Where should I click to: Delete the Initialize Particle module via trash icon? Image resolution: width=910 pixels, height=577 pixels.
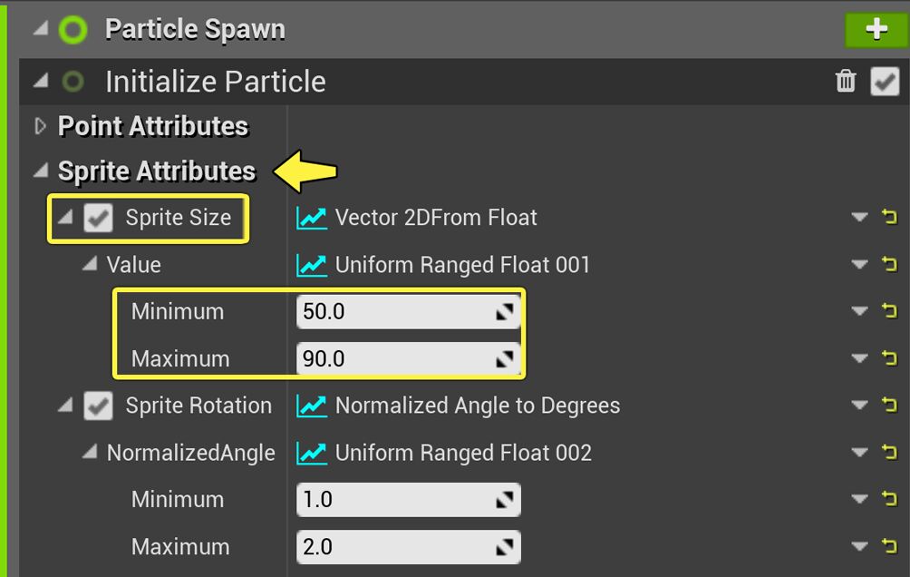click(846, 82)
